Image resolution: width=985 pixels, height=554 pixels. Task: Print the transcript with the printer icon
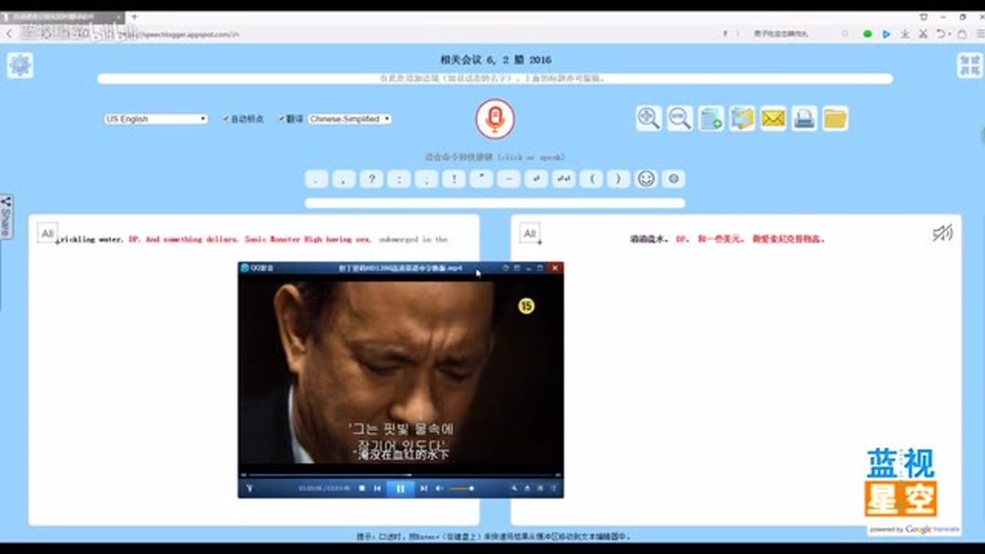click(803, 118)
